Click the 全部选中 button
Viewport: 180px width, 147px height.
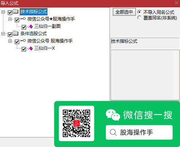[x=124, y=12]
